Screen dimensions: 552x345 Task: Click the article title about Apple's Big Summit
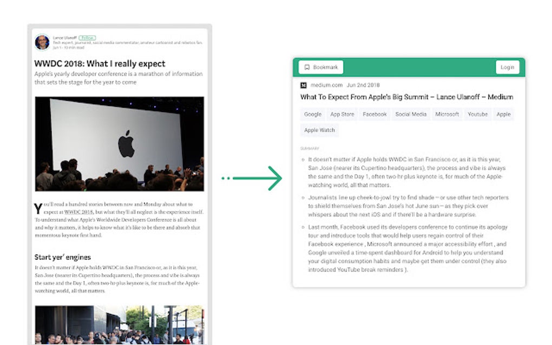(406, 97)
